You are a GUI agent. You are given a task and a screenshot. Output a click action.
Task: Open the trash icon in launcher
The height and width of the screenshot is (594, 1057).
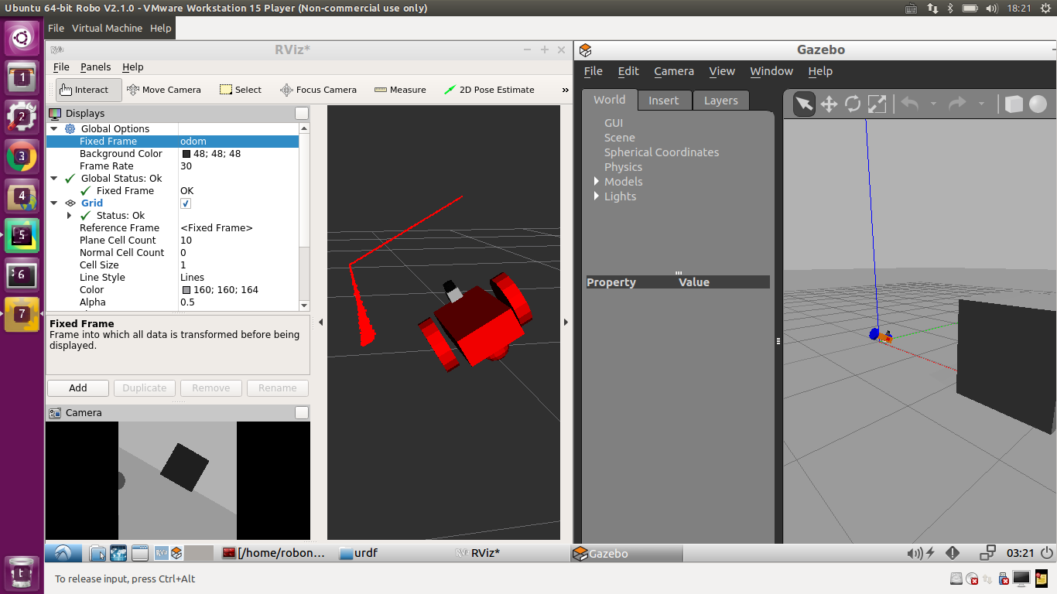point(22,573)
